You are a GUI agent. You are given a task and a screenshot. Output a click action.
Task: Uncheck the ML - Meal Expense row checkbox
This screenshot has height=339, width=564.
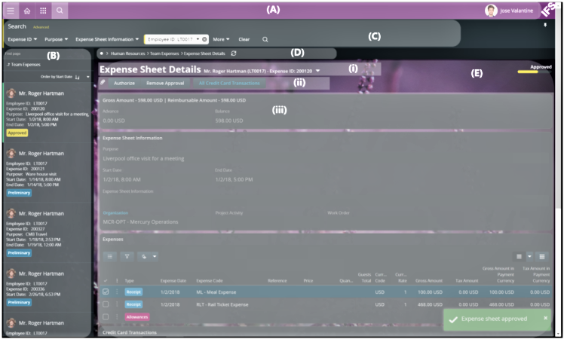(106, 292)
